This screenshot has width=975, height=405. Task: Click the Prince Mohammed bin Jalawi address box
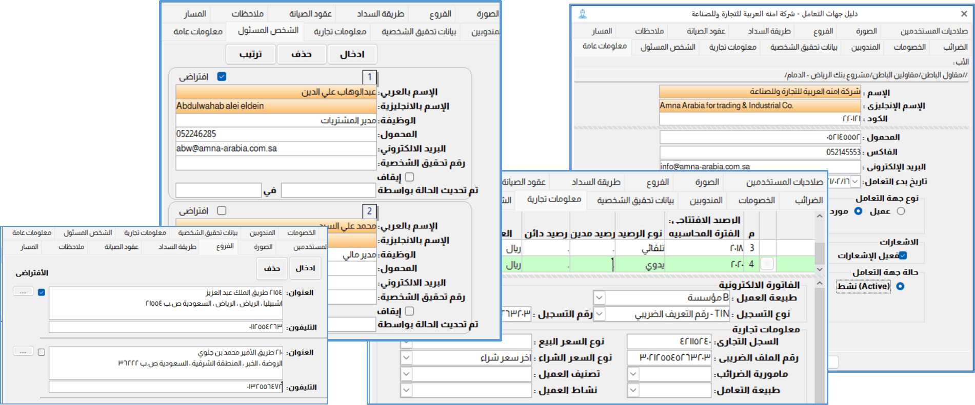pos(166,363)
